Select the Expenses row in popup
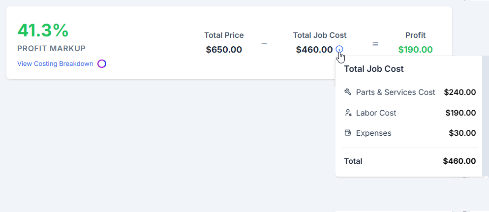 pos(410,133)
